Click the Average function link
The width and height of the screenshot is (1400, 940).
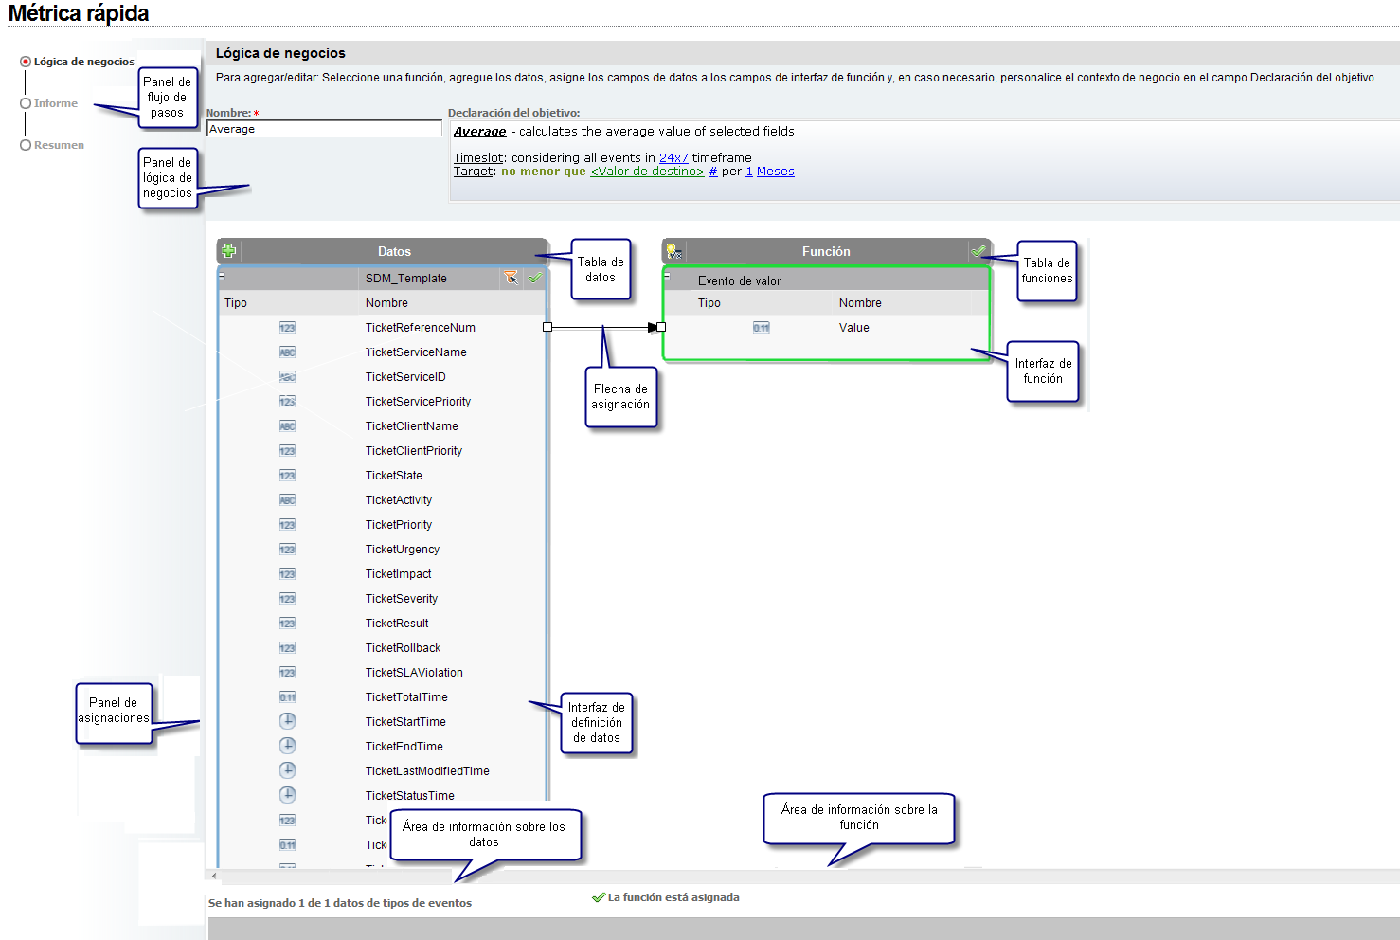pyautogui.click(x=479, y=132)
